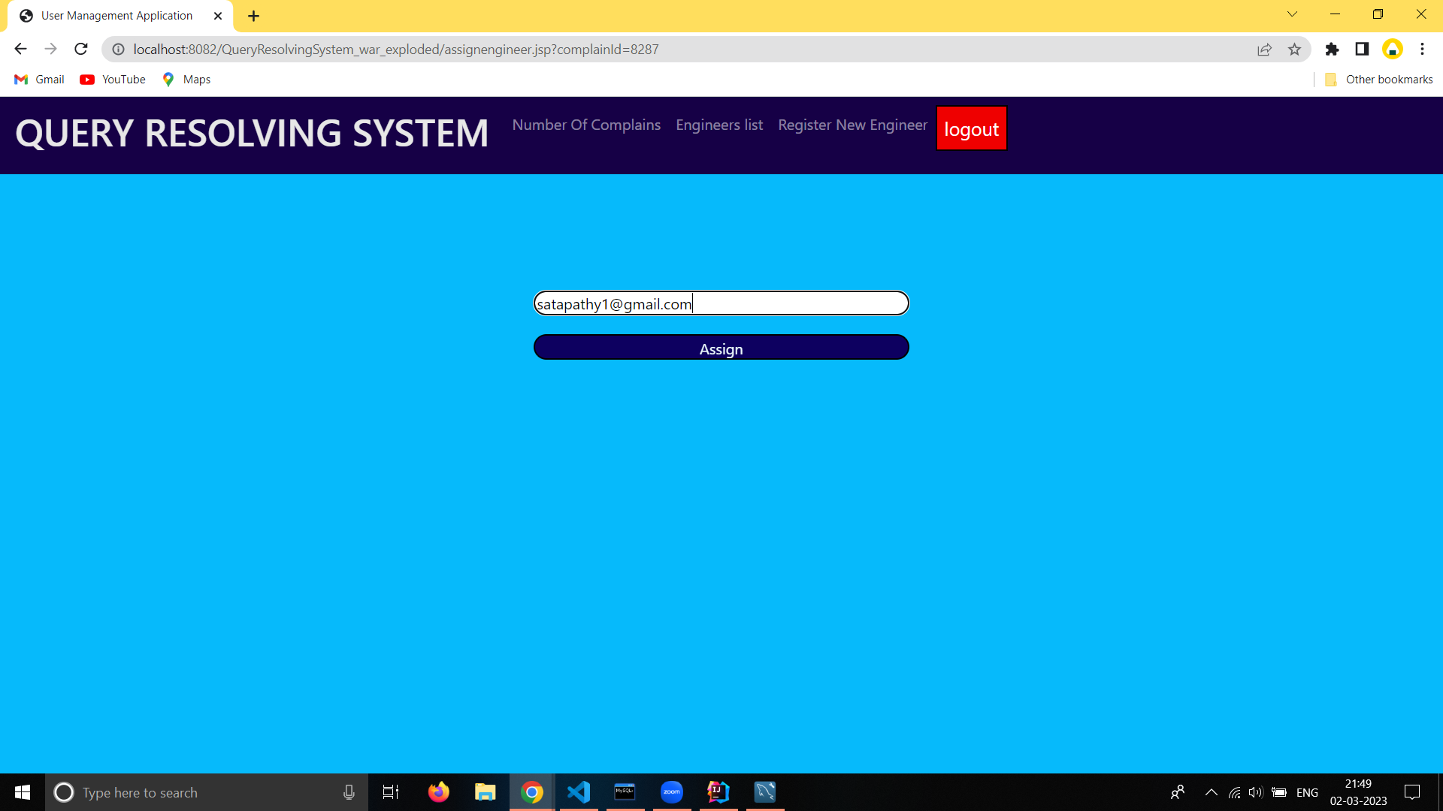The width and height of the screenshot is (1443, 811).
Task: Click the browser back arrow
Action: (20, 50)
